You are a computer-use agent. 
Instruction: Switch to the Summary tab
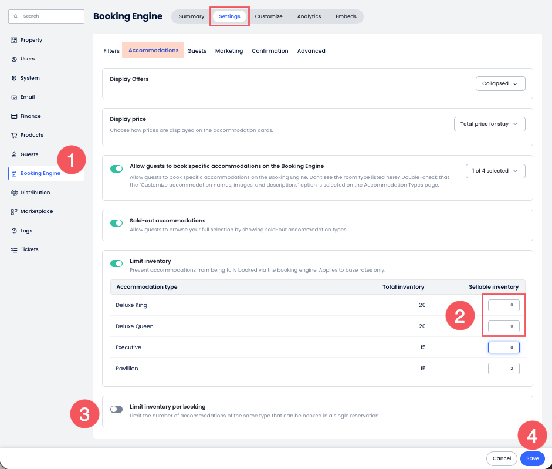pyautogui.click(x=191, y=16)
